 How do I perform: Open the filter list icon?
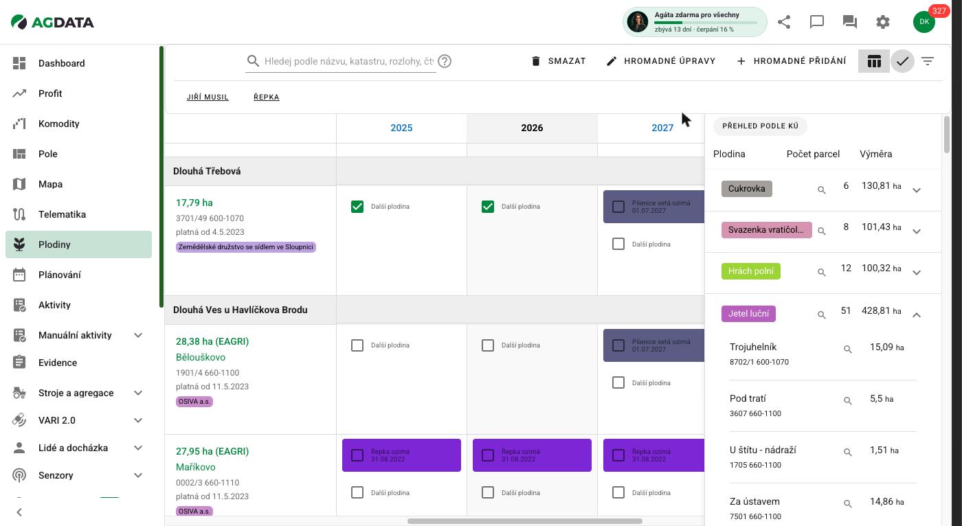point(928,61)
